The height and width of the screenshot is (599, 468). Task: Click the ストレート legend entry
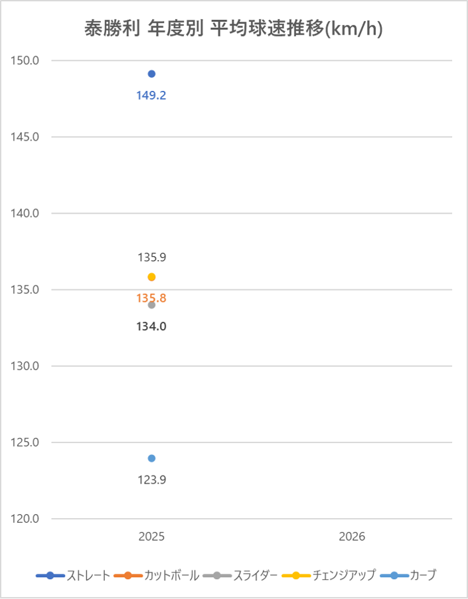[73, 575]
